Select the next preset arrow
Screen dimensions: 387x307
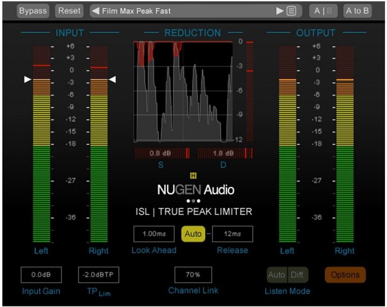280,11
